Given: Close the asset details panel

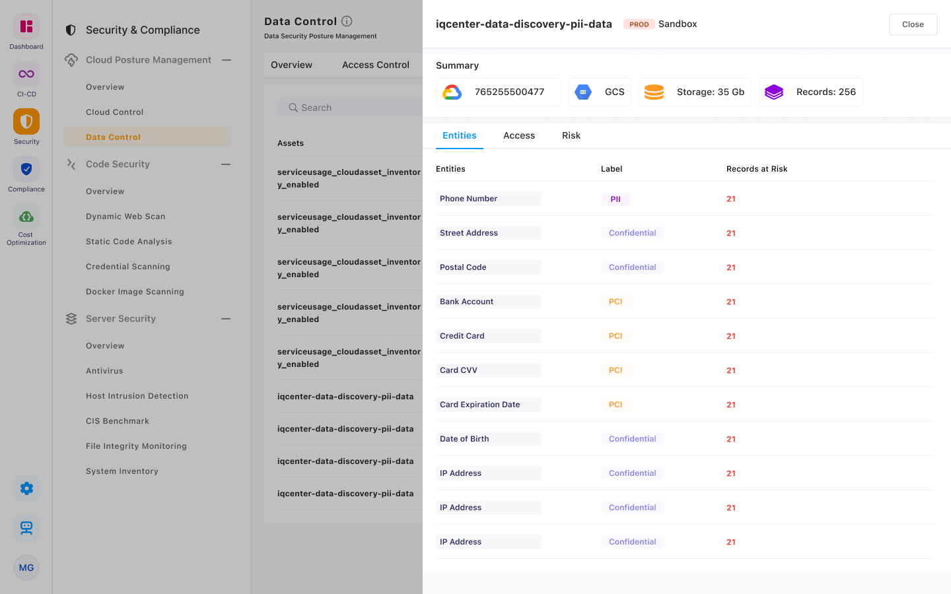Looking at the screenshot, I should click(913, 24).
